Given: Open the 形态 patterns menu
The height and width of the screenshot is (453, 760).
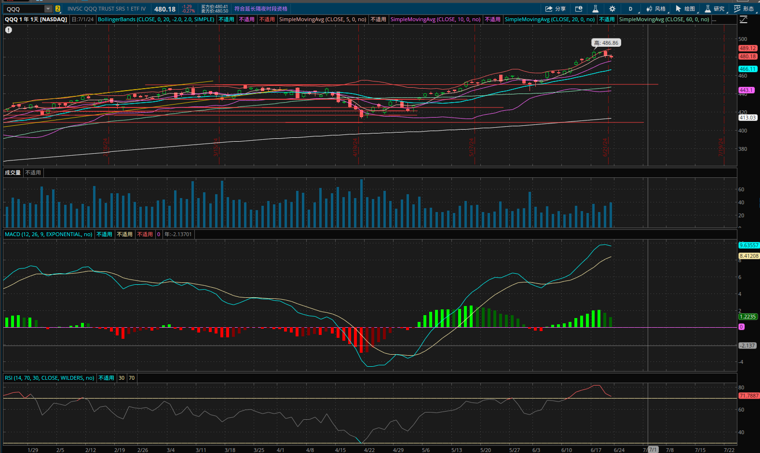Looking at the screenshot, I should click(744, 9).
